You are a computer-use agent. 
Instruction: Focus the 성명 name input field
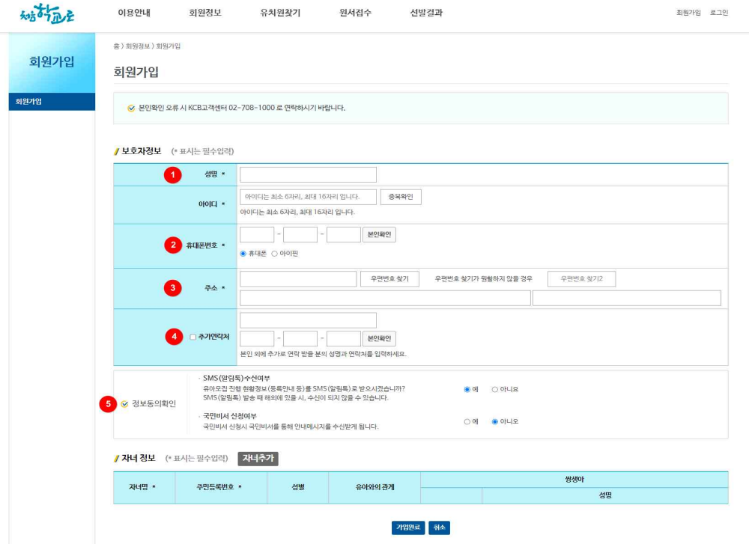click(308, 174)
